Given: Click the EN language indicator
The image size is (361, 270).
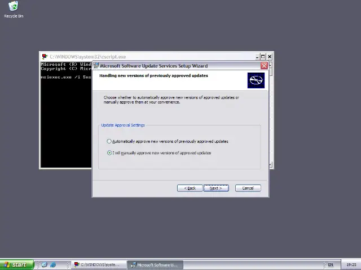Looking at the screenshot, I should (331, 265).
